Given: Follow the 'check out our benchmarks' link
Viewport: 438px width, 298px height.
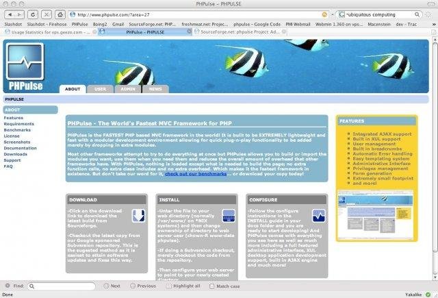Looking at the screenshot, I should point(196,174).
